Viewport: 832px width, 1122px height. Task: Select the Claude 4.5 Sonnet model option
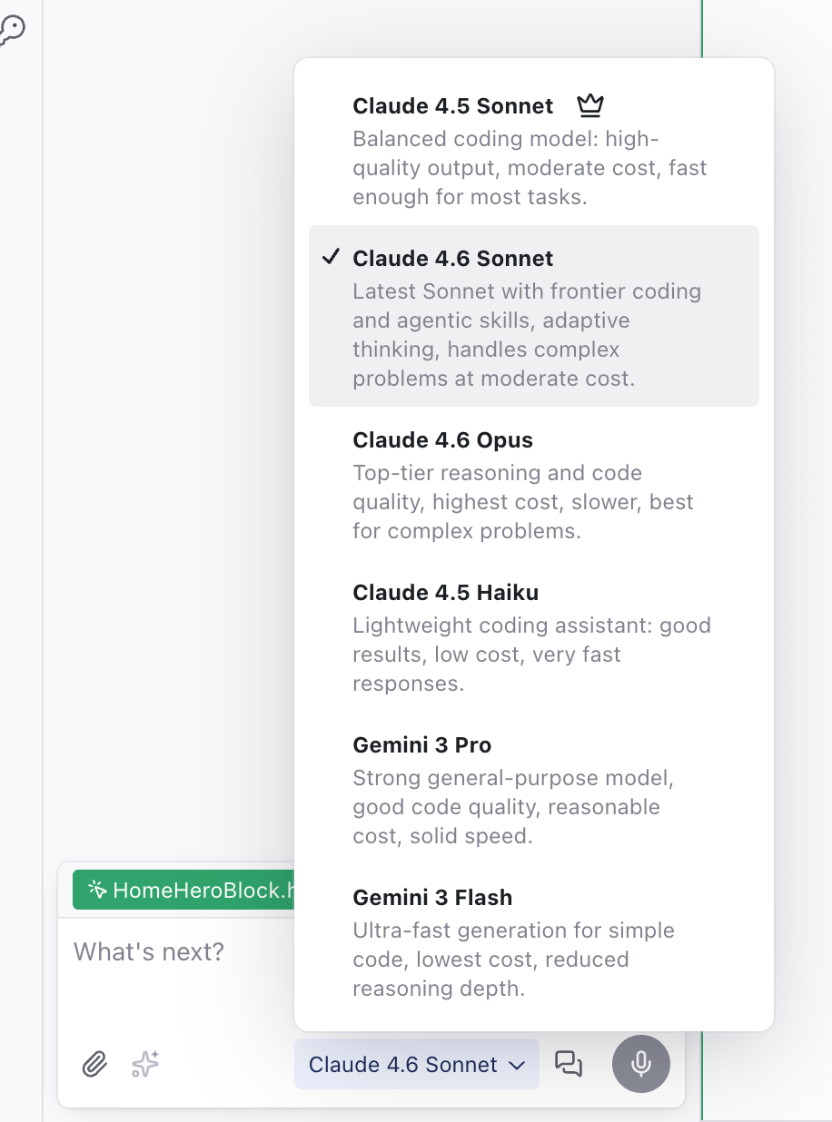pyautogui.click(x=452, y=106)
